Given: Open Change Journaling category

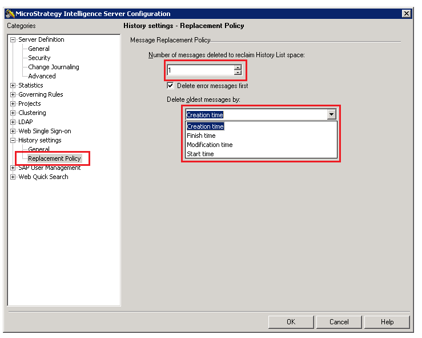Looking at the screenshot, I should (53, 67).
